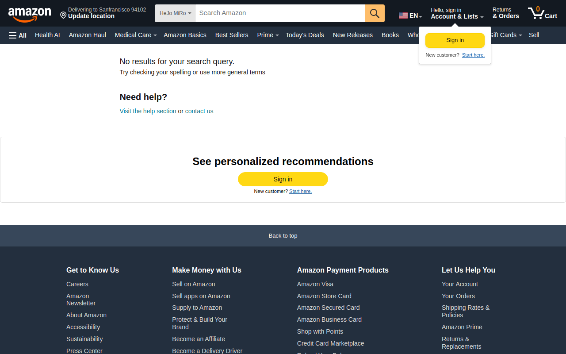This screenshot has width=566, height=354.
Task: Open the All hamburger menu
Action: [18, 35]
